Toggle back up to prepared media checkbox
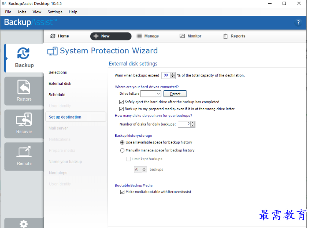This screenshot has width=310, height=228. tap(121, 109)
